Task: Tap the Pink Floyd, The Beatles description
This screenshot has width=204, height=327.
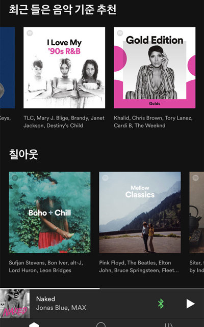Action: point(139,266)
